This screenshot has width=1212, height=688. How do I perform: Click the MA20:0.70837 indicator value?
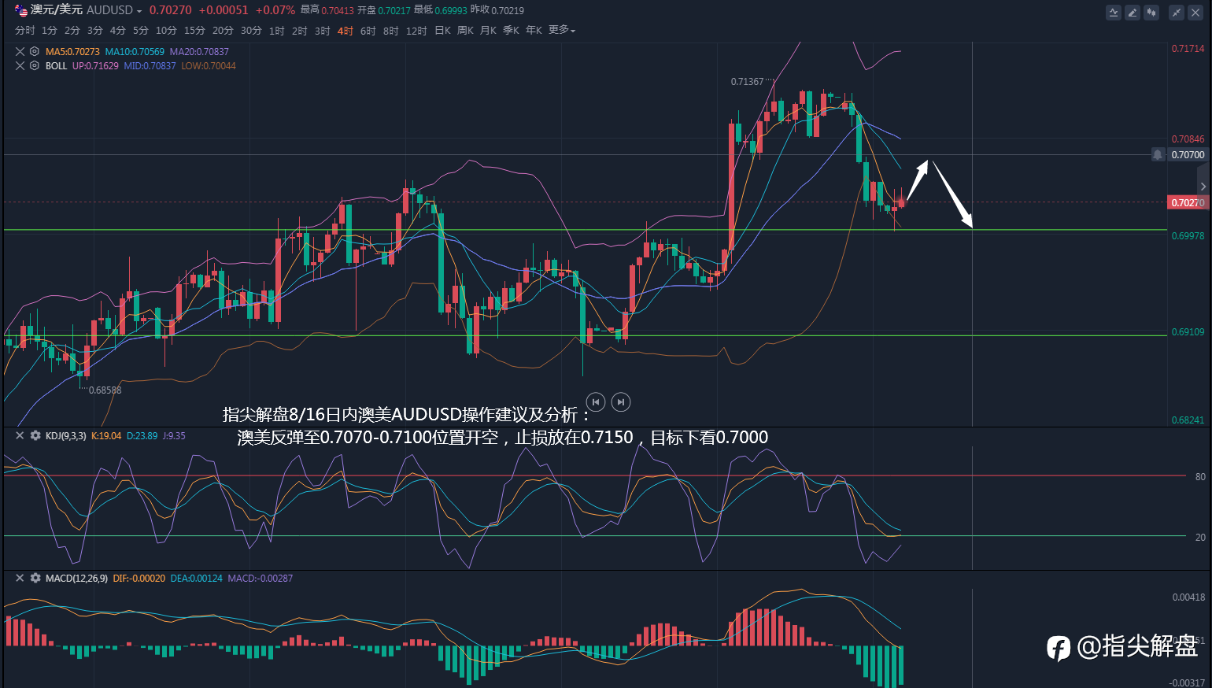click(199, 52)
